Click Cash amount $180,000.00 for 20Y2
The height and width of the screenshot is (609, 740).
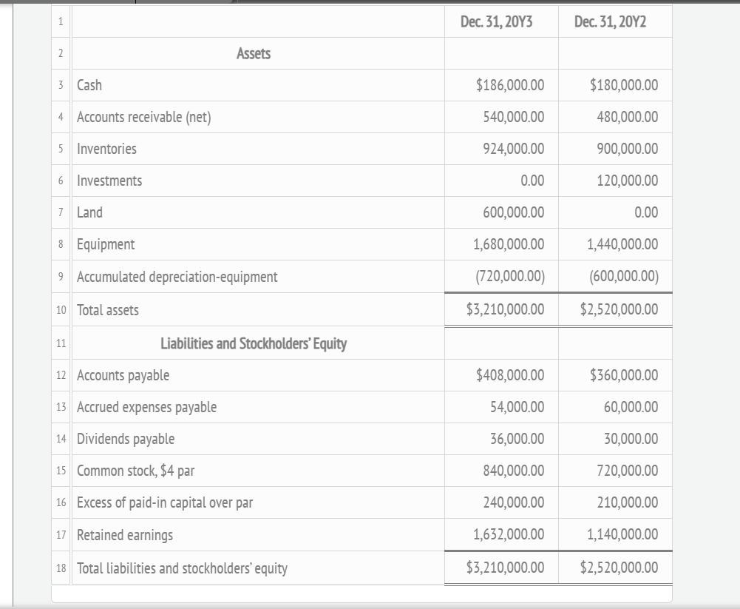click(x=624, y=85)
